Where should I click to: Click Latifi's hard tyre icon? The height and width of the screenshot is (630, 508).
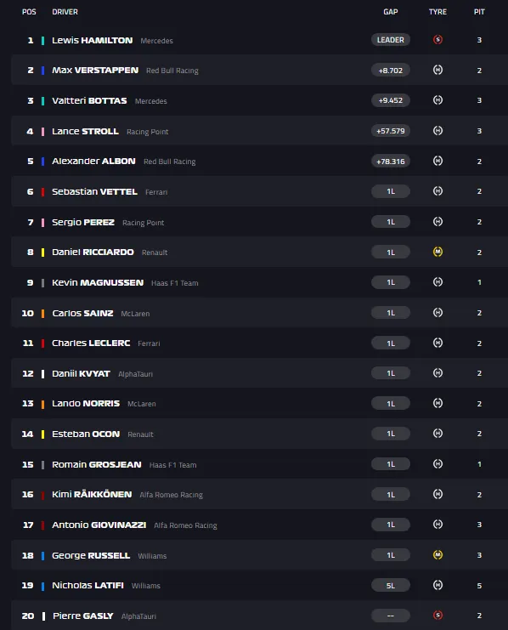[437, 585]
